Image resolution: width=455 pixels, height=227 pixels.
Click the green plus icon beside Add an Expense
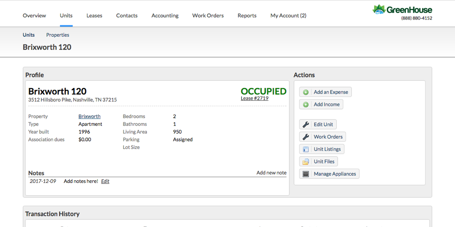(x=306, y=92)
